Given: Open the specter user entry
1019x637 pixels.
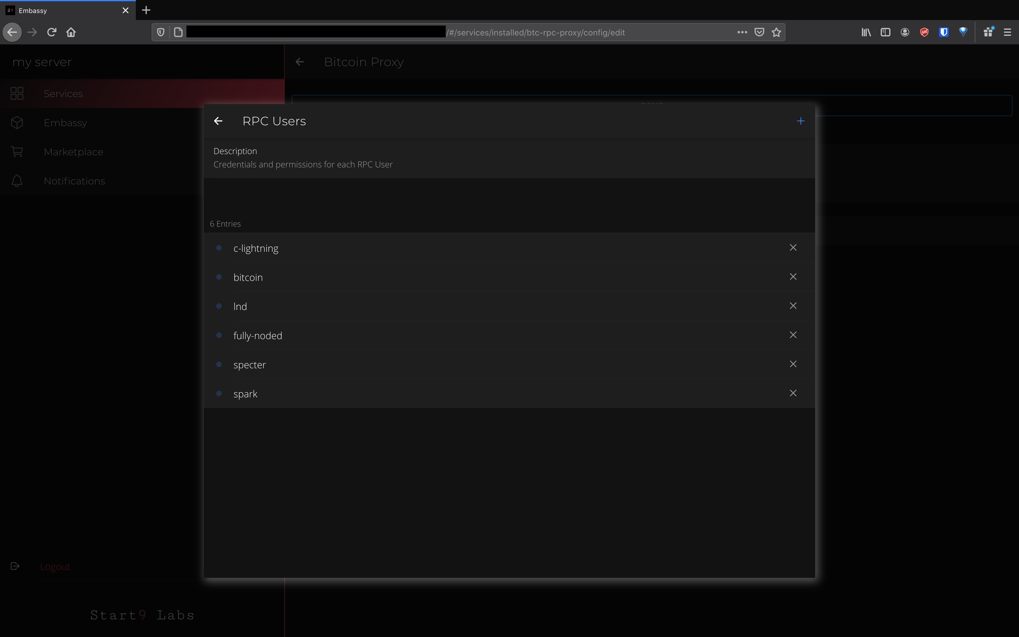Looking at the screenshot, I should pyautogui.click(x=250, y=365).
